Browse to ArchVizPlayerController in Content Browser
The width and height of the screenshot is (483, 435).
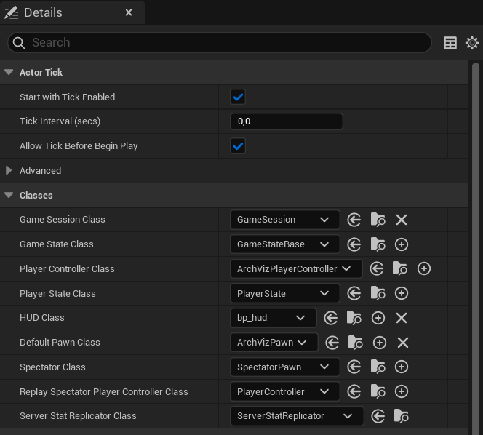point(400,268)
